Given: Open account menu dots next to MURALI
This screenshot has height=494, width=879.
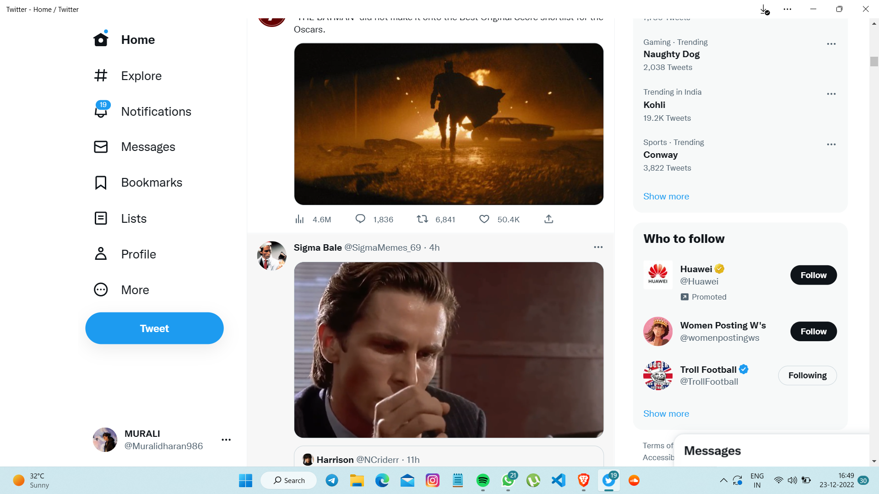Looking at the screenshot, I should coord(226,440).
